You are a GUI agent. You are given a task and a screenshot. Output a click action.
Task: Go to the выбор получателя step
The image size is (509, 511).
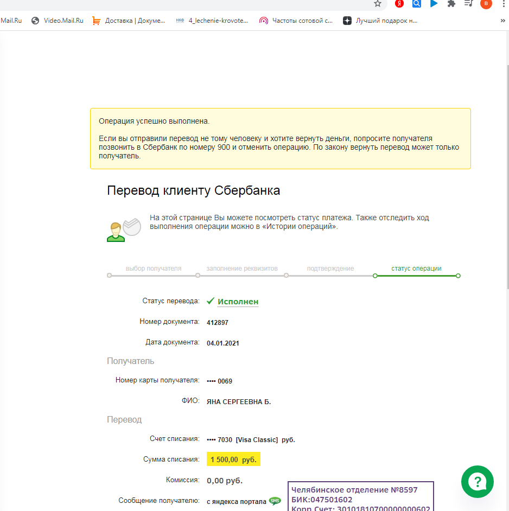pos(154,269)
